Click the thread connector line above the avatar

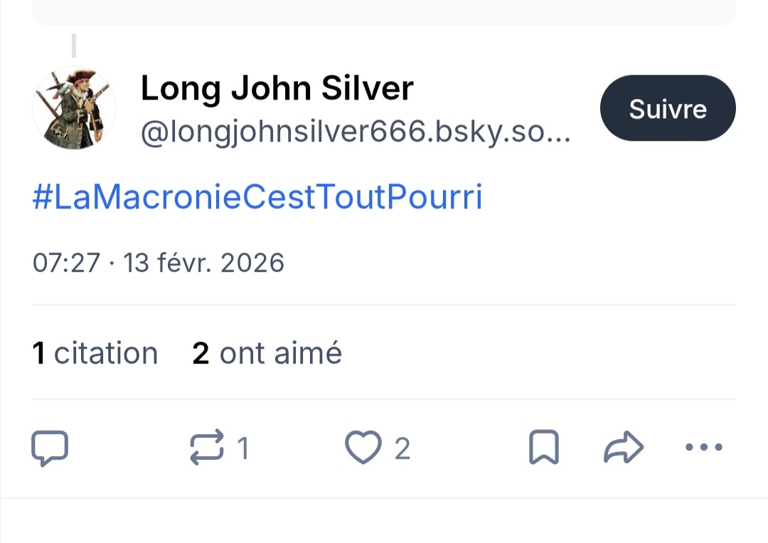pos(74,46)
